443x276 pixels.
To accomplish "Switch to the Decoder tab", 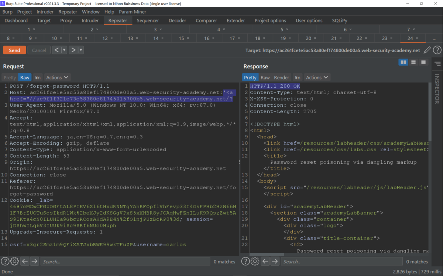I will pyautogui.click(x=177, y=21).
